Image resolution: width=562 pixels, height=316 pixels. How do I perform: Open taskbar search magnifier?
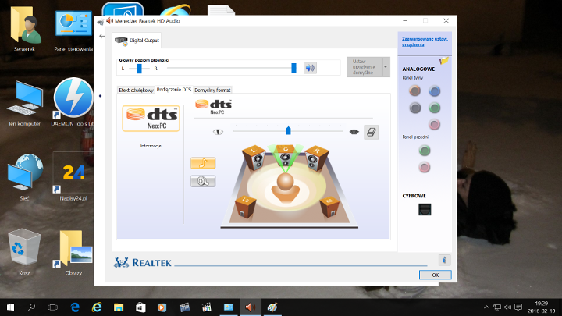(31, 307)
